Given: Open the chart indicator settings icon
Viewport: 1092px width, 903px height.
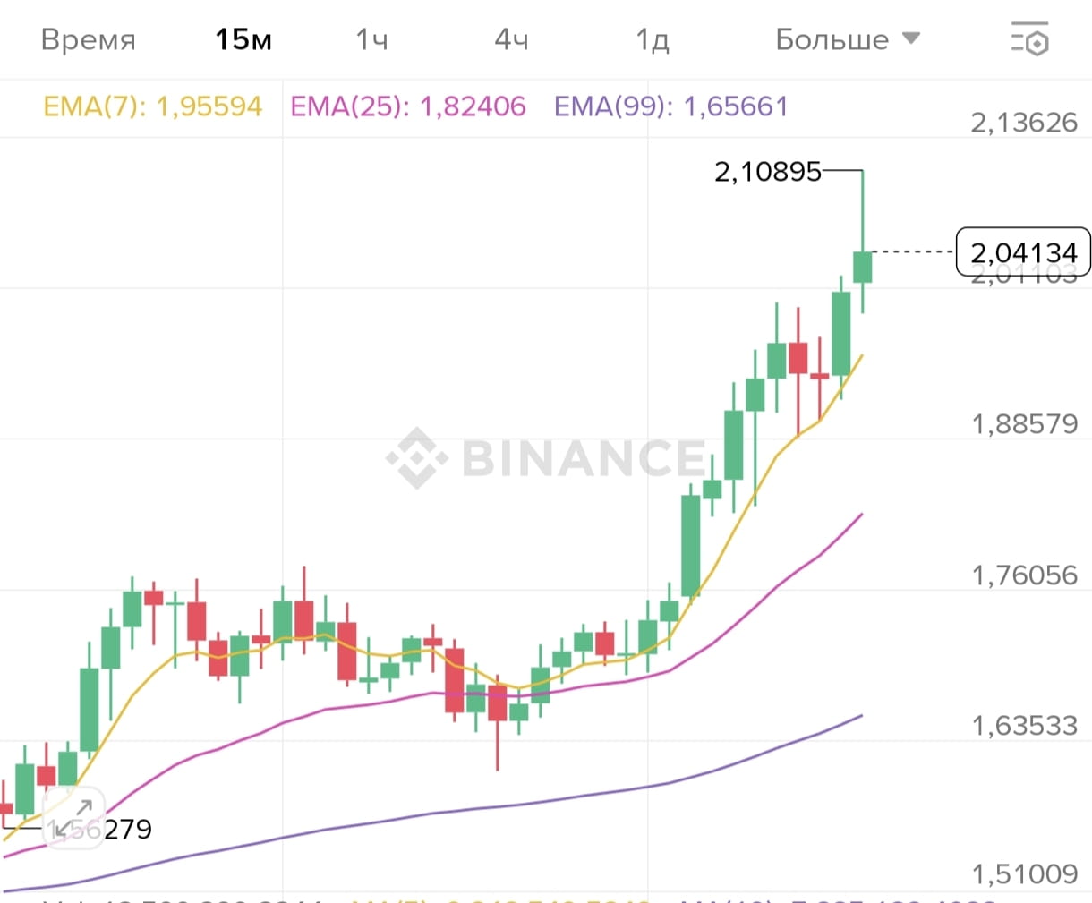Looking at the screenshot, I should pos(1030,39).
